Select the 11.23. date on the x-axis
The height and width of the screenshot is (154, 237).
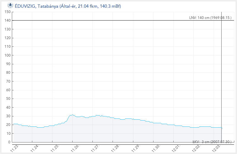pyautogui.click(x=13, y=147)
